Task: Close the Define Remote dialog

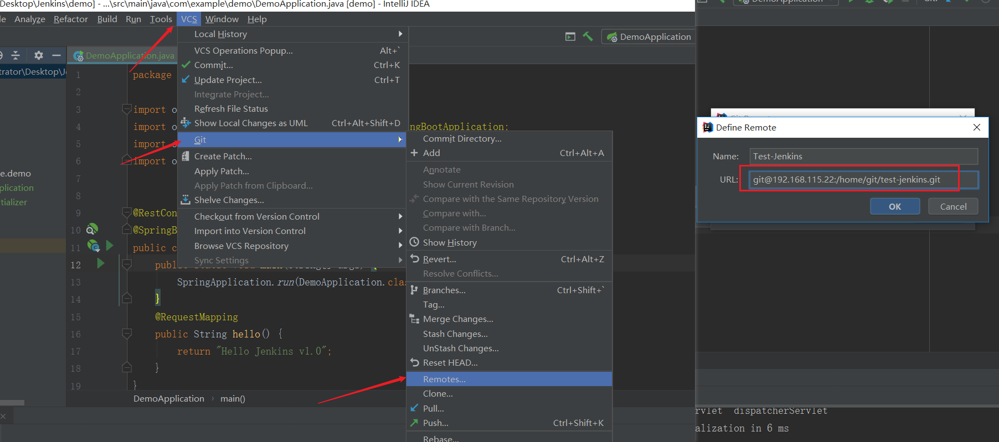Action: 977,127
